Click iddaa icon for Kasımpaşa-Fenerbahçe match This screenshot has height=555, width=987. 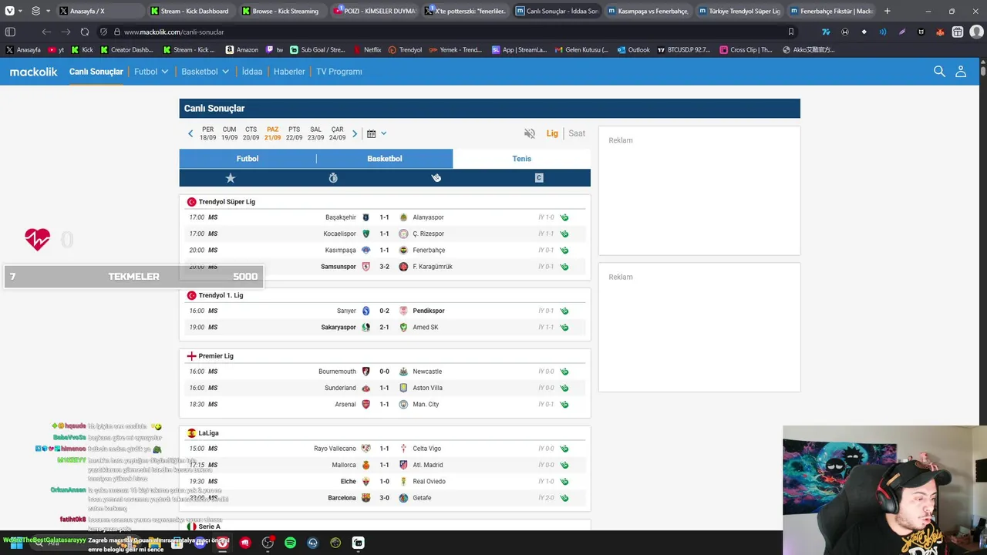[x=564, y=251]
